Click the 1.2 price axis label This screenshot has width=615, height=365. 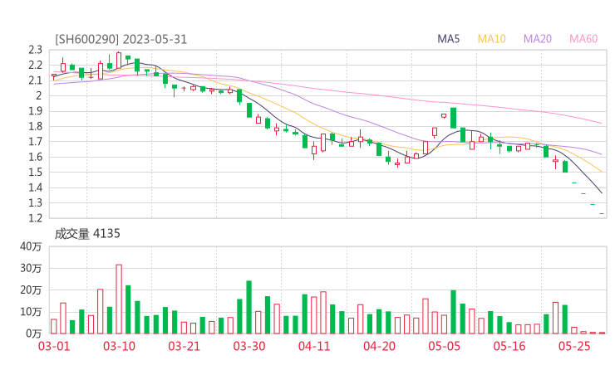pyautogui.click(x=35, y=218)
